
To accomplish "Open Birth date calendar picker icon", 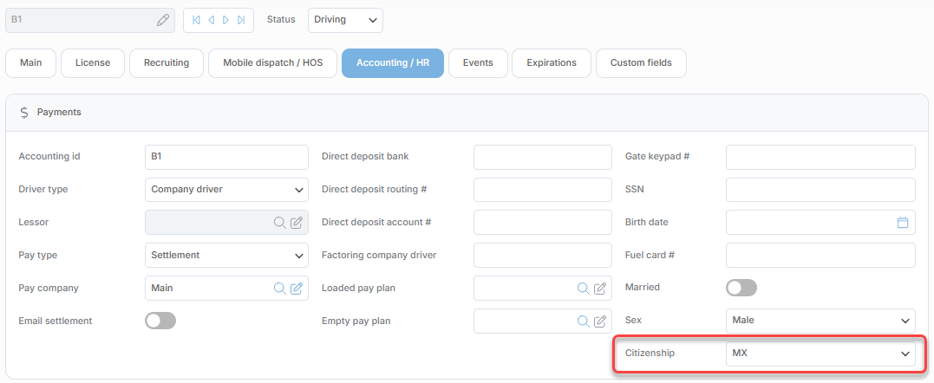I will [903, 223].
